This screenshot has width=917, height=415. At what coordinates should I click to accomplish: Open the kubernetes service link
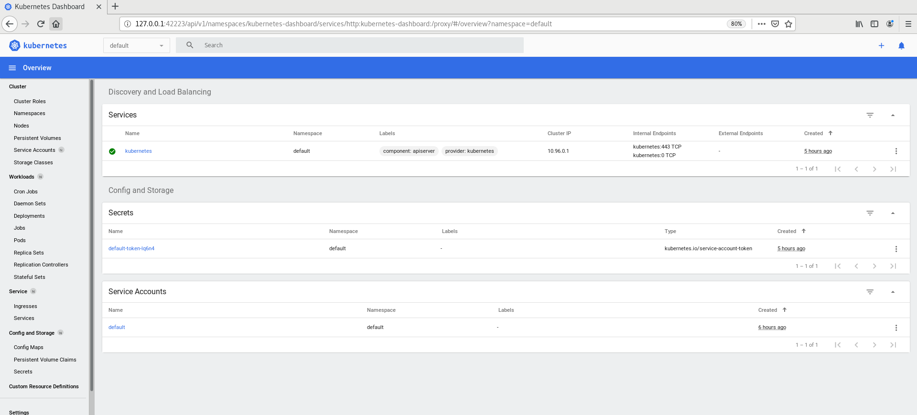pyautogui.click(x=139, y=151)
